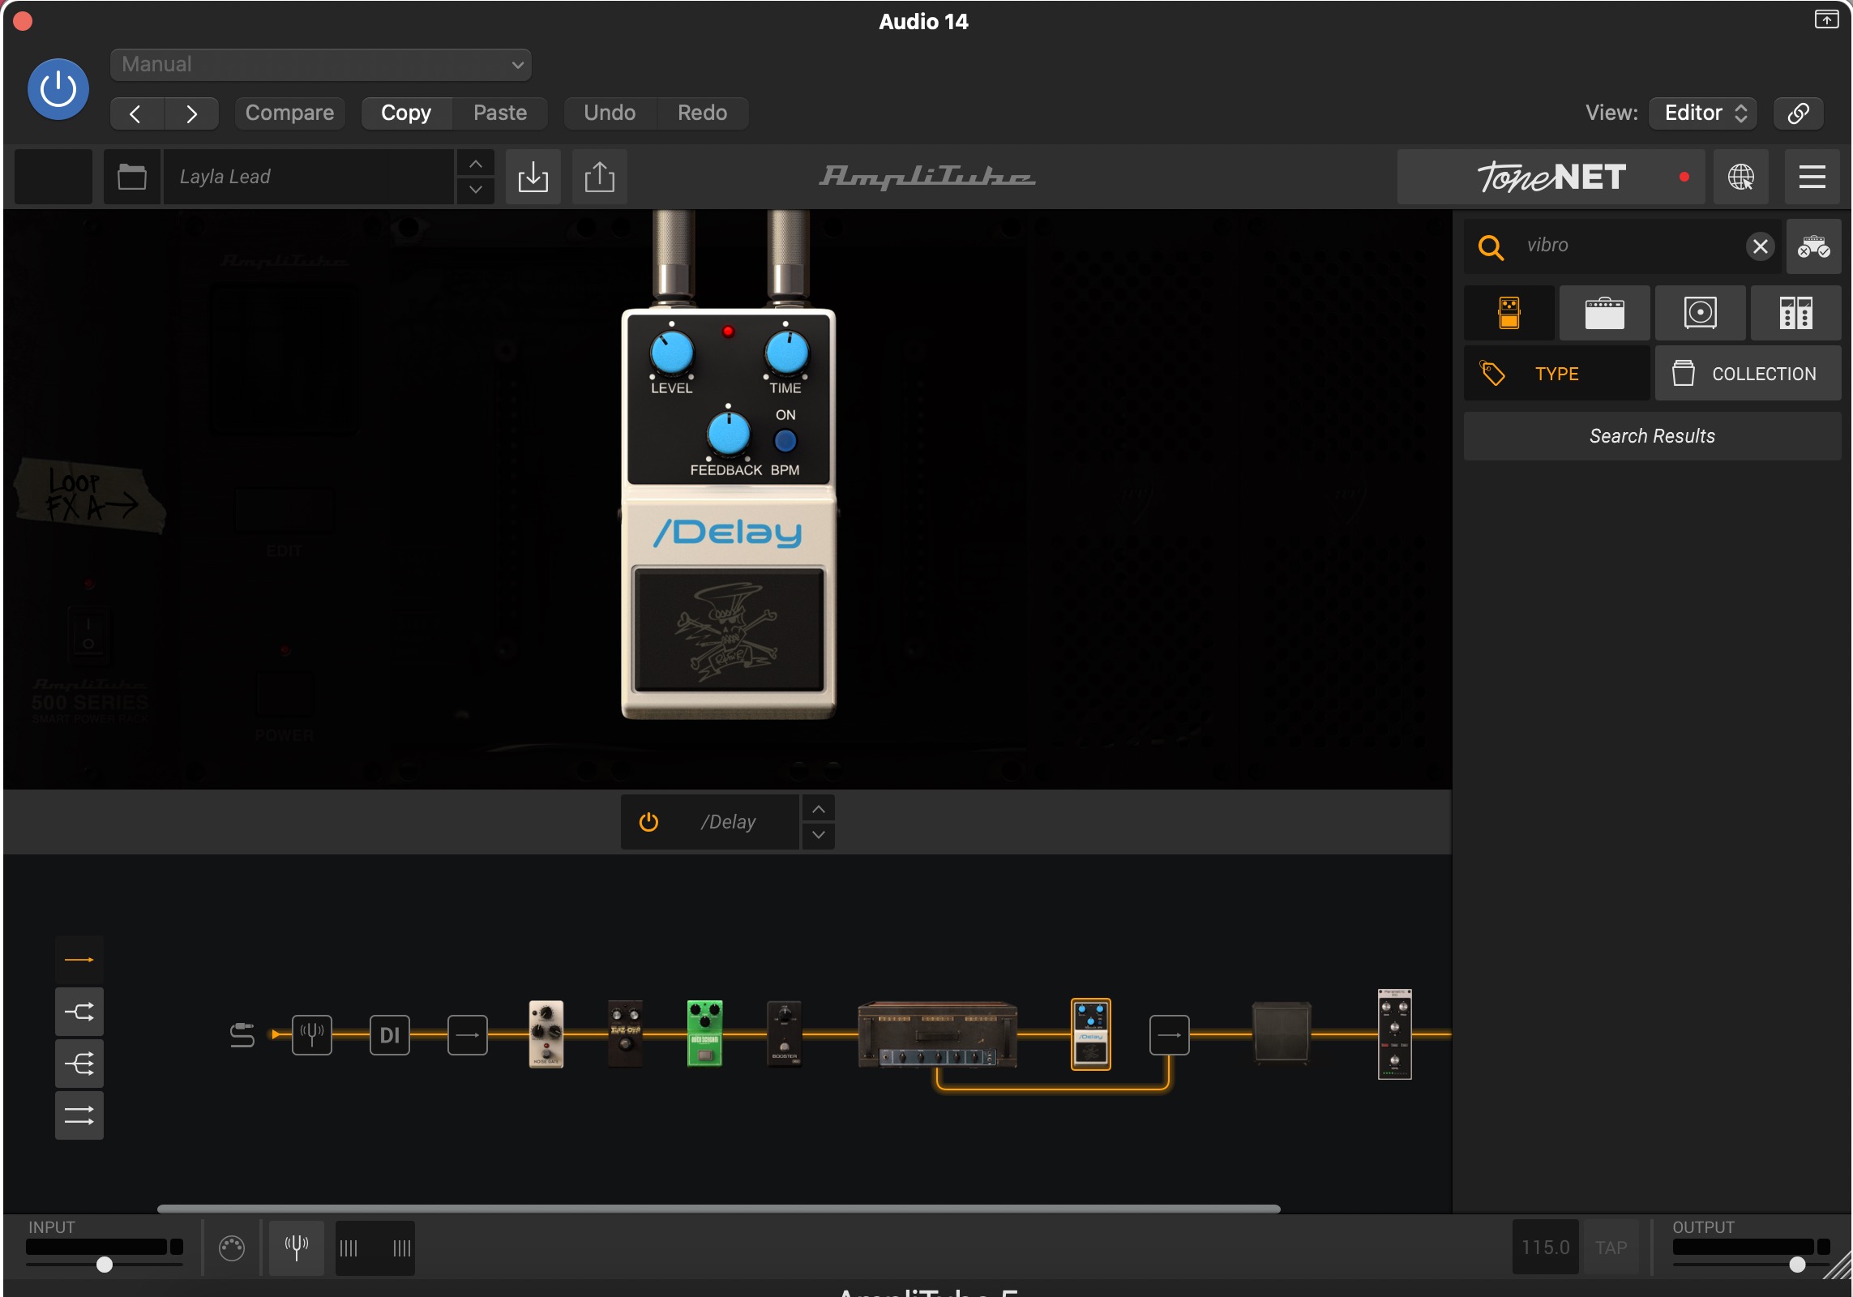This screenshot has width=1853, height=1297.
Task: Adjust the TIME knob on the delay pedal
Action: point(786,354)
